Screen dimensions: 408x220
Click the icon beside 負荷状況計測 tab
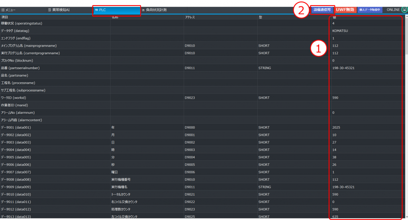(x=143, y=10)
